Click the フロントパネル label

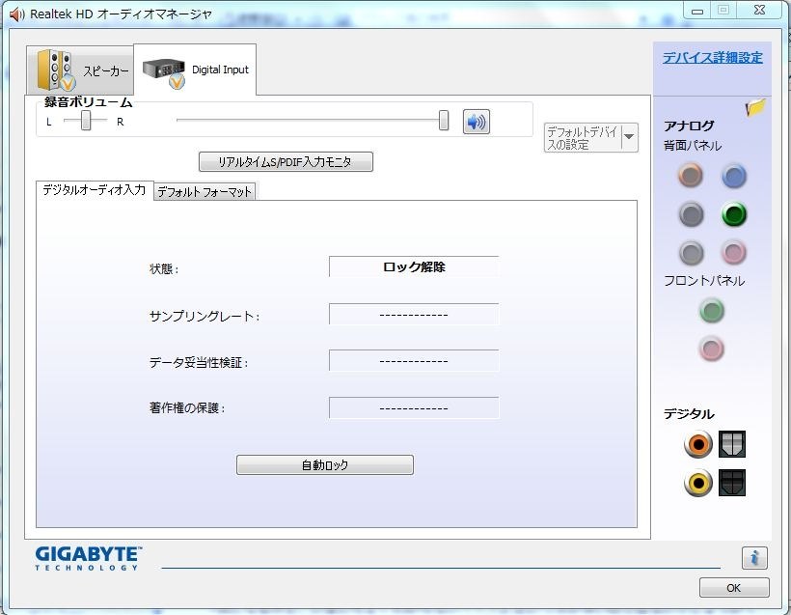pos(704,281)
